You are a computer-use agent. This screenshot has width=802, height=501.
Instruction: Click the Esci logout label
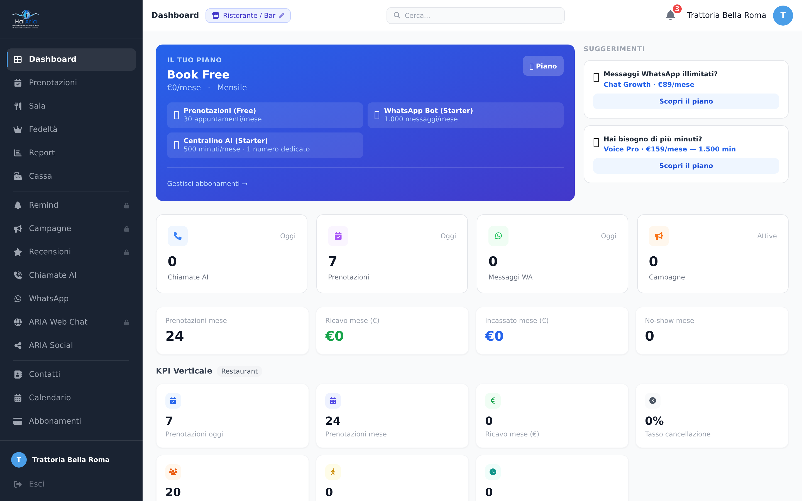[36, 484]
